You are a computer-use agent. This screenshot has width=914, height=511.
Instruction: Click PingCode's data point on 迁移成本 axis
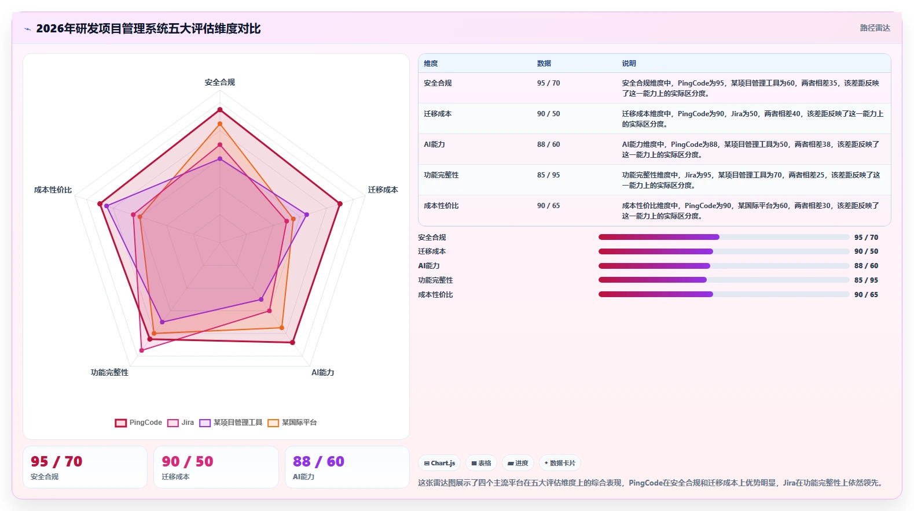pyautogui.click(x=340, y=203)
